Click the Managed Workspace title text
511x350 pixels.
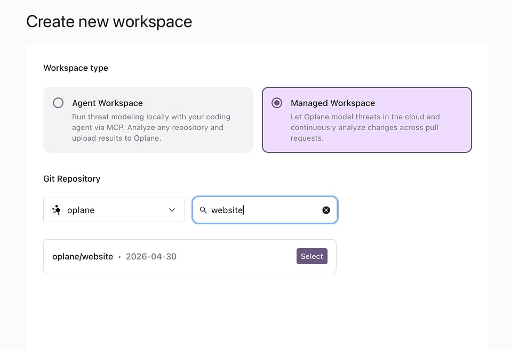pos(333,103)
